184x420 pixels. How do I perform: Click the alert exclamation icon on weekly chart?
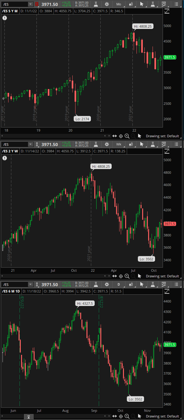click(x=5, y=158)
